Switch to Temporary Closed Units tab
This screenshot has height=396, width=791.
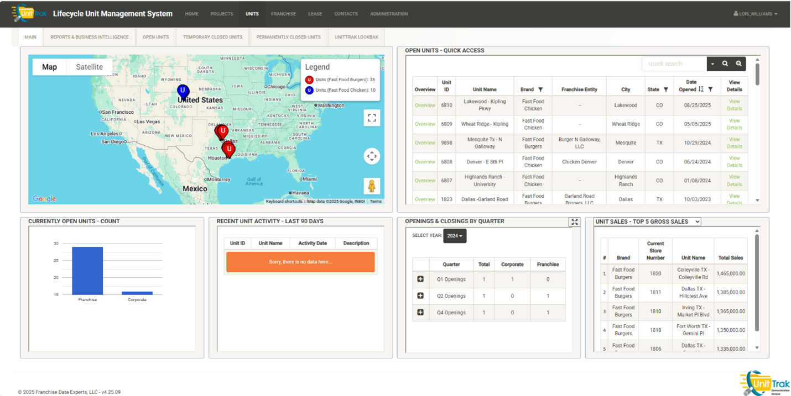tap(212, 37)
